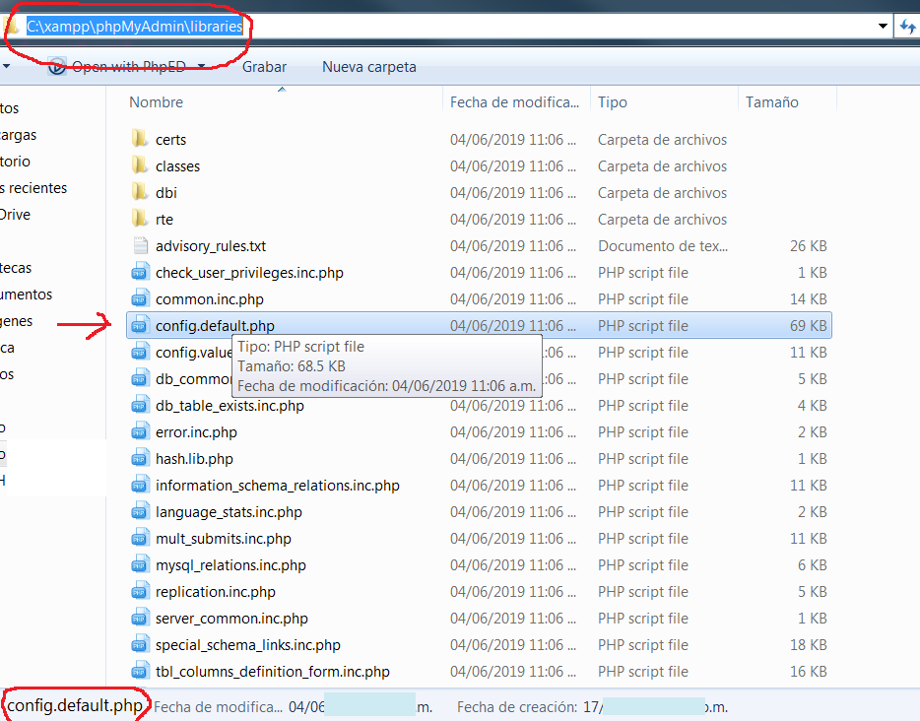Click the 69 KB size cell
This screenshot has height=721, width=920.
pos(808,326)
